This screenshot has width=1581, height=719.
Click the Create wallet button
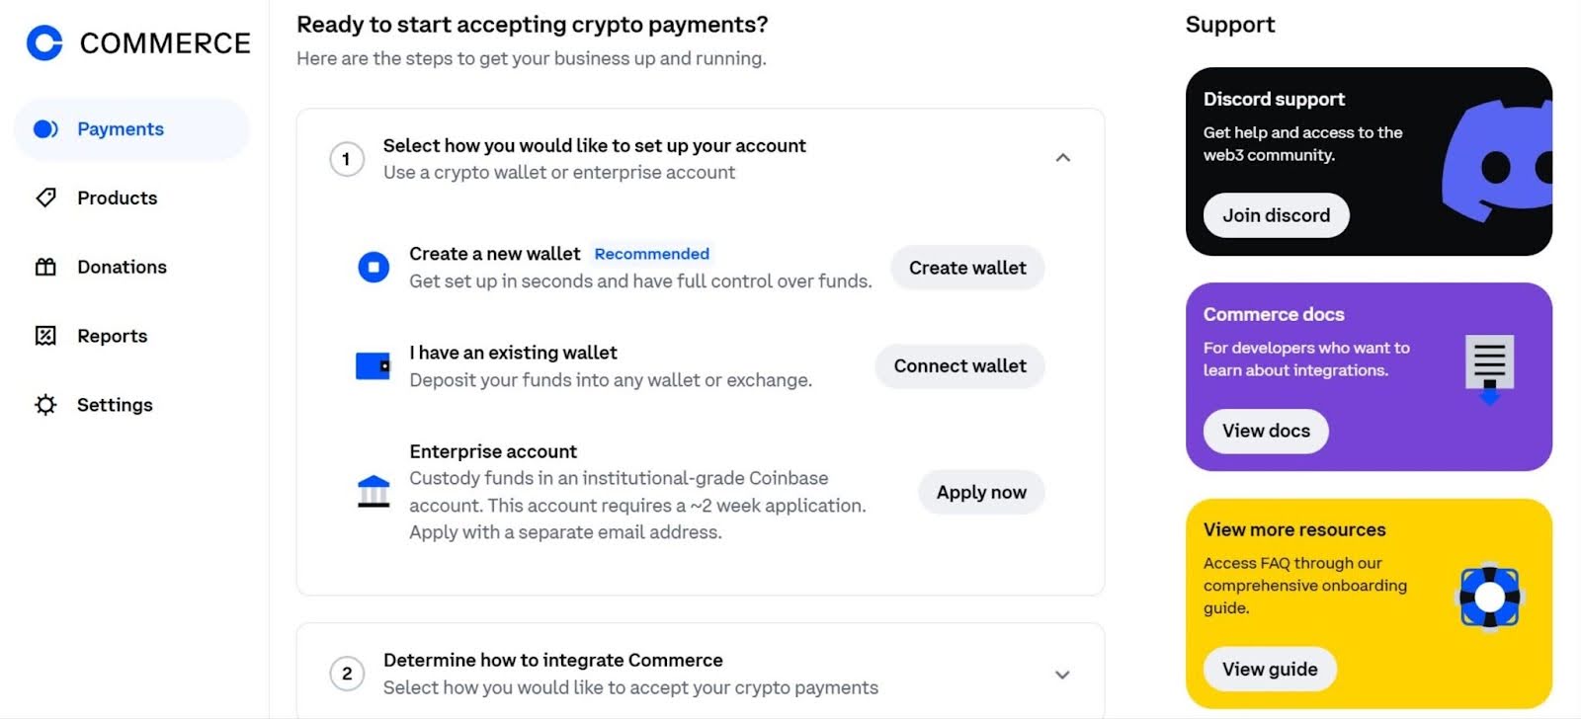966,267
